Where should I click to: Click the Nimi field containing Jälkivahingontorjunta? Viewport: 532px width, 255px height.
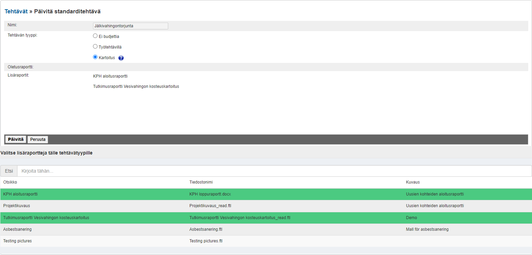[131, 26]
